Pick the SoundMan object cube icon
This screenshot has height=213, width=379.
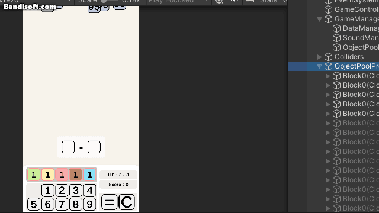pos(336,38)
